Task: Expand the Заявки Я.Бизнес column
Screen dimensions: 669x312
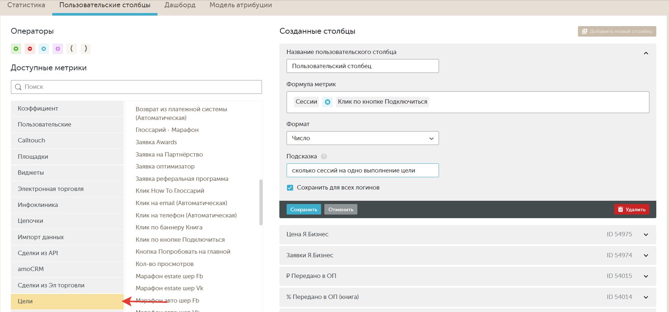Action: [x=646, y=255]
